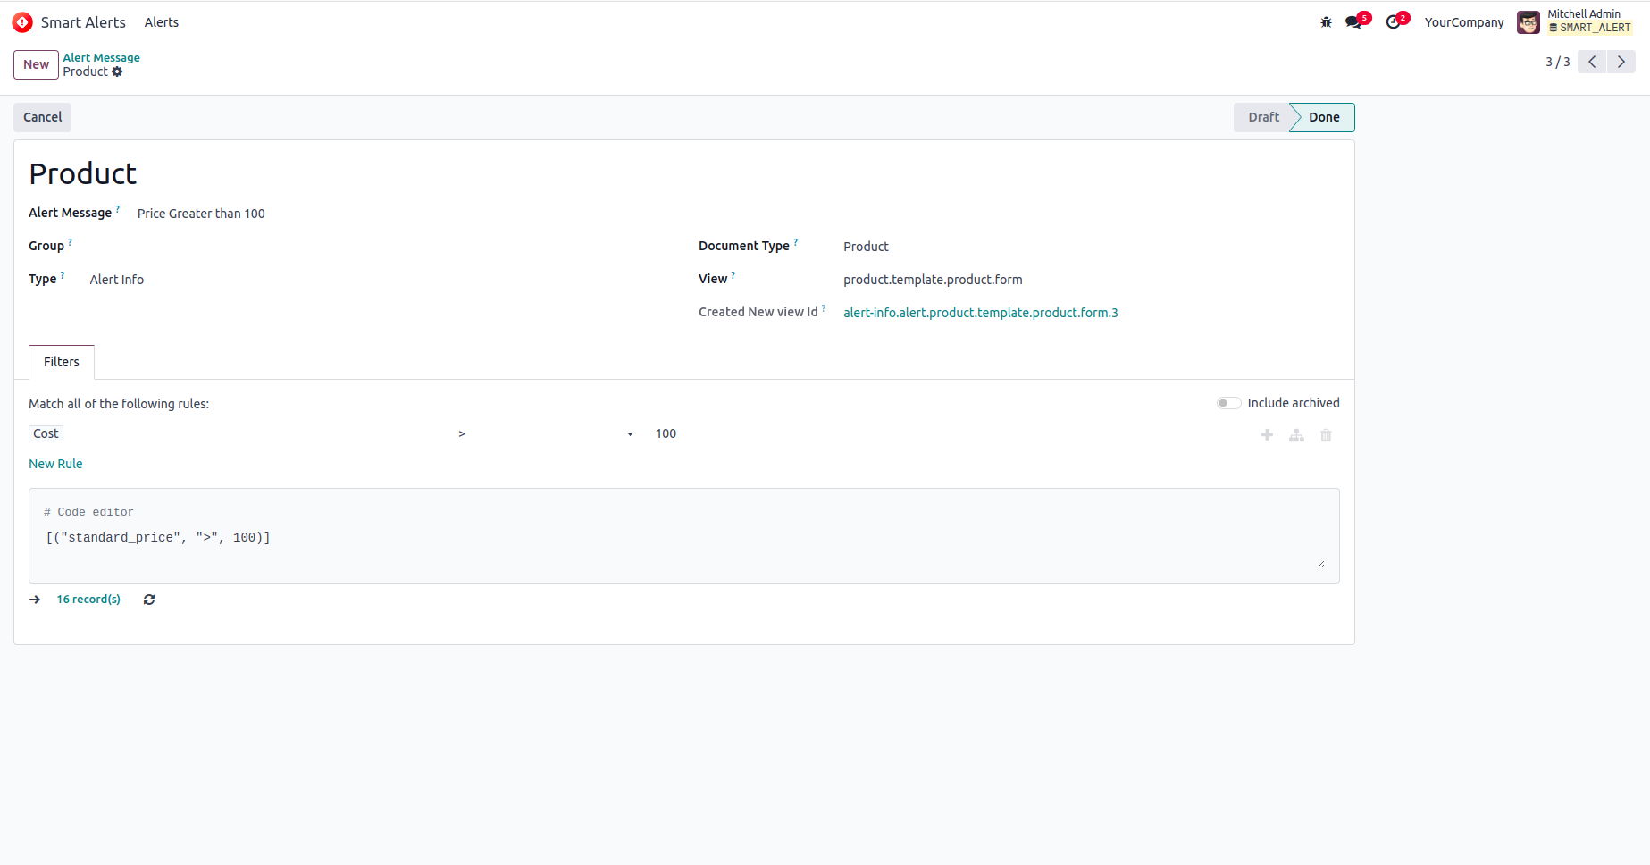Open Alert Message breadcrumb link
This screenshot has width=1650, height=865.
pyautogui.click(x=101, y=57)
